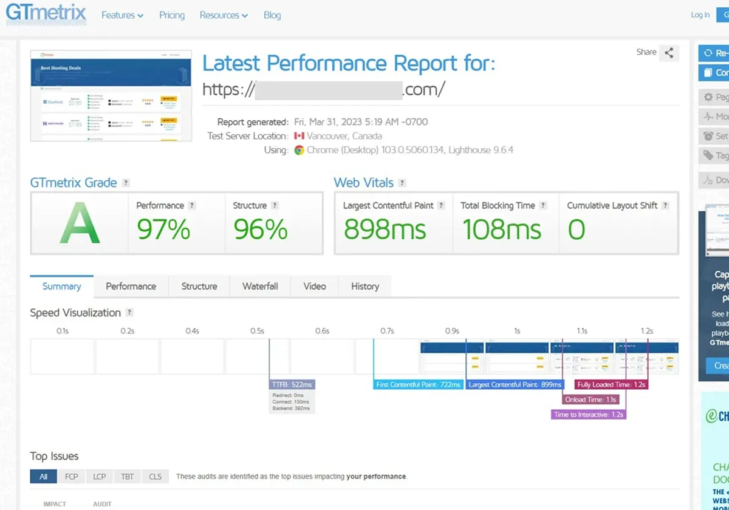Screen dimensions: 729x510
Task: Click the Compare pages icon
Action: [707, 72]
